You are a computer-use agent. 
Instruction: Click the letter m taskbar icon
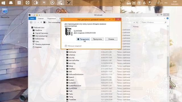pos(44,3)
